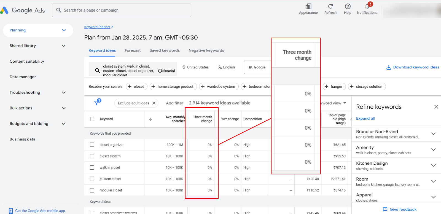Add 'wardrobe system' suggestion
441x214 pixels.
(219, 87)
